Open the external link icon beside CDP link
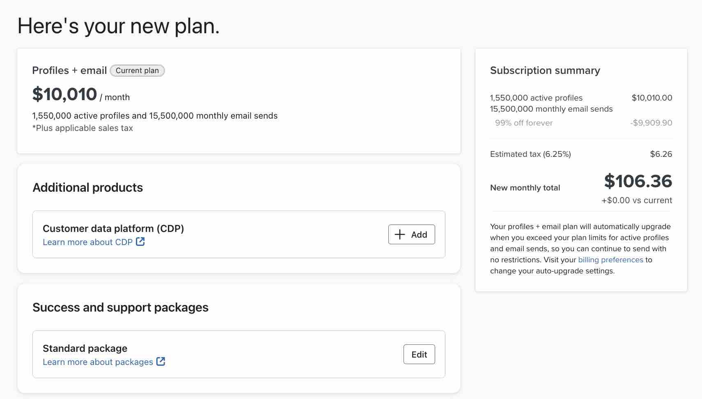 click(140, 242)
